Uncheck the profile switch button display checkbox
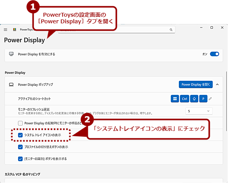The height and width of the screenshot is (183, 228). pos(21,147)
